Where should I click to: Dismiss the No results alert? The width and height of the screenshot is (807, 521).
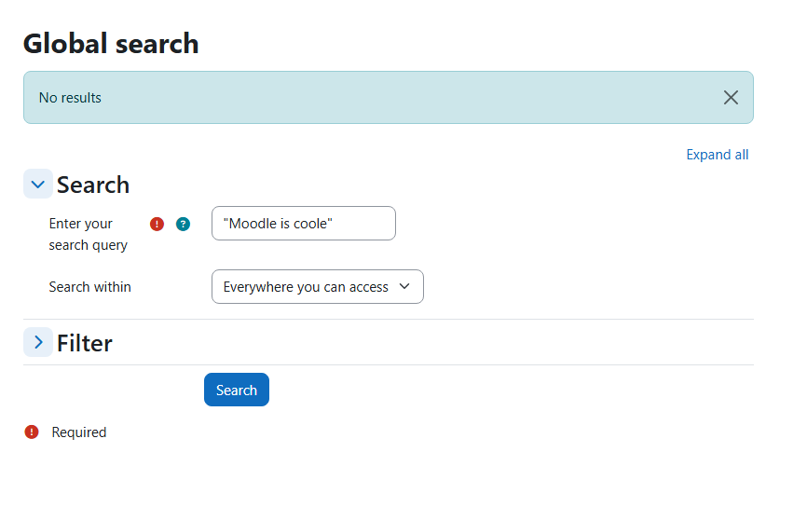(731, 97)
